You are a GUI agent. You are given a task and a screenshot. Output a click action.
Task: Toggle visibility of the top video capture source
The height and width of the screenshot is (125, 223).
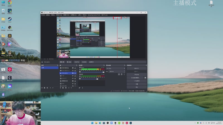(73, 68)
